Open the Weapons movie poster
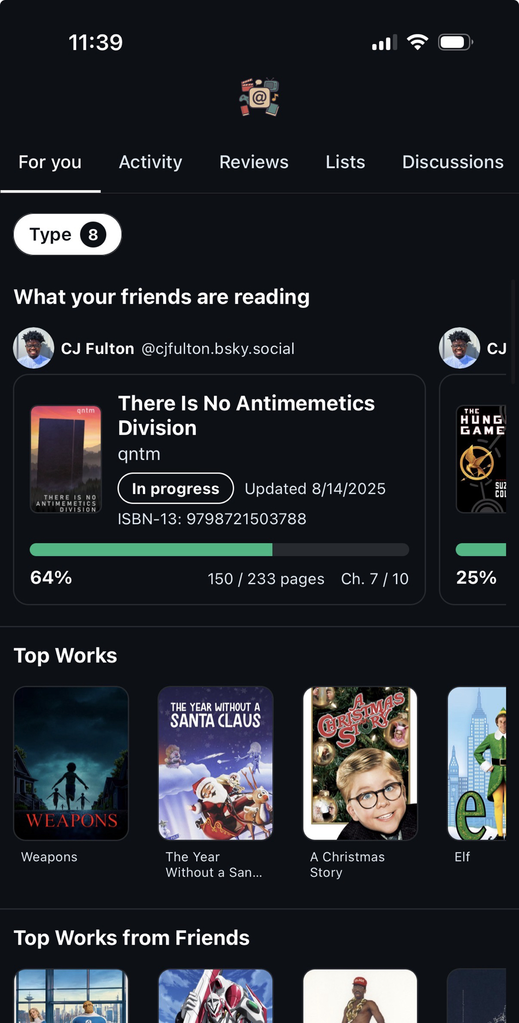 tap(71, 763)
